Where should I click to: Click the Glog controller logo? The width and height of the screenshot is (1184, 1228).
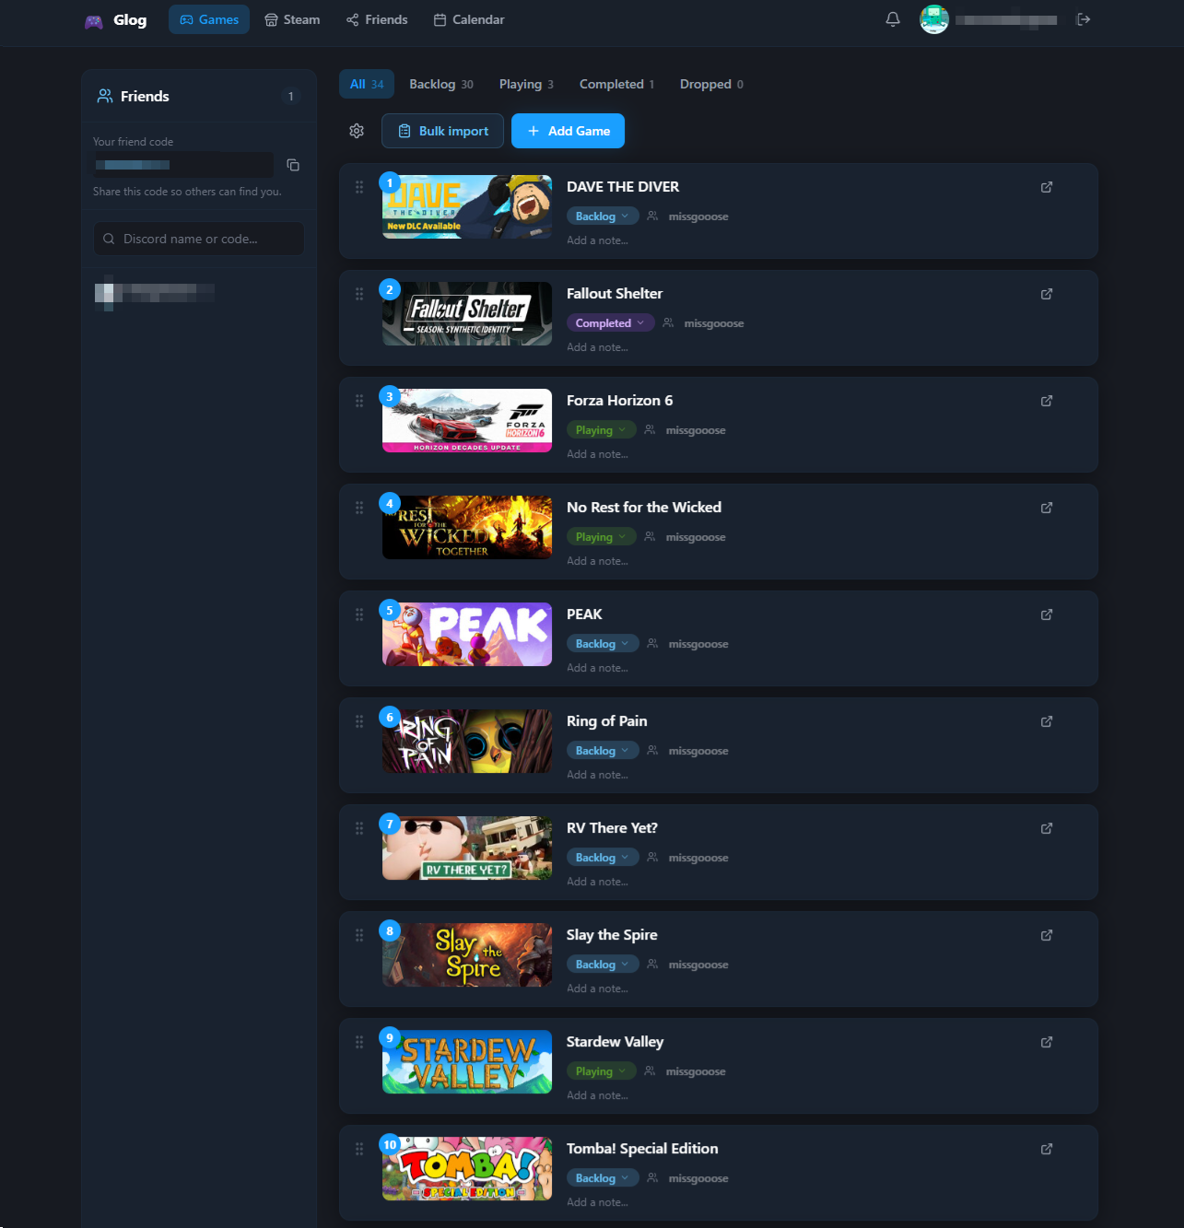94,21
